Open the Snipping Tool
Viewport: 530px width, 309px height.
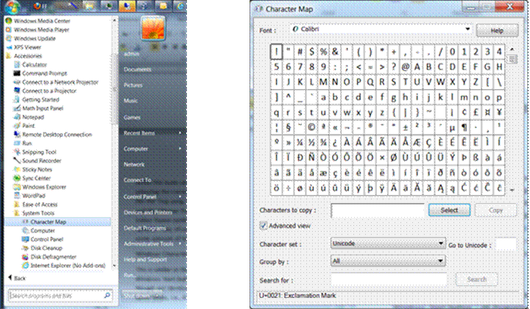pos(39,152)
